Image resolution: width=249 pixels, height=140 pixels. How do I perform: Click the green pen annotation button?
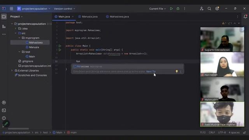(6, 124)
